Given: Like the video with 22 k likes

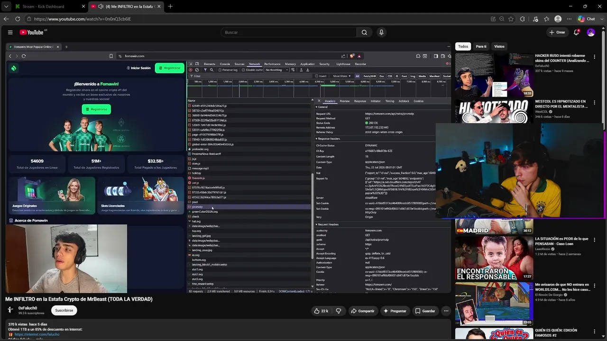Looking at the screenshot, I should (322, 311).
